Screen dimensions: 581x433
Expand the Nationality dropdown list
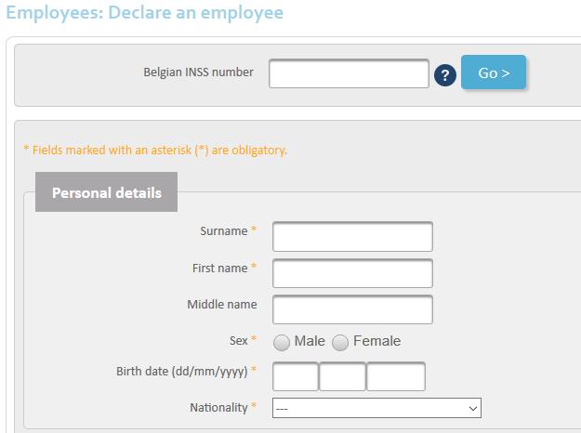[x=376, y=408]
